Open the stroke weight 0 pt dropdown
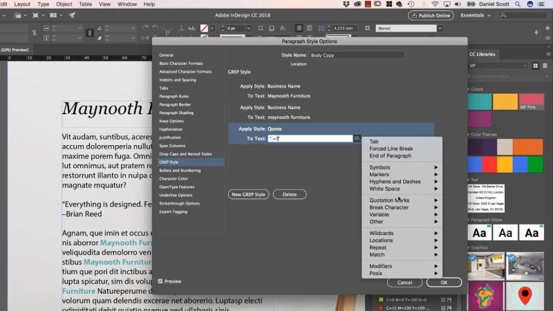The width and height of the screenshot is (553, 311). coord(249,28)
